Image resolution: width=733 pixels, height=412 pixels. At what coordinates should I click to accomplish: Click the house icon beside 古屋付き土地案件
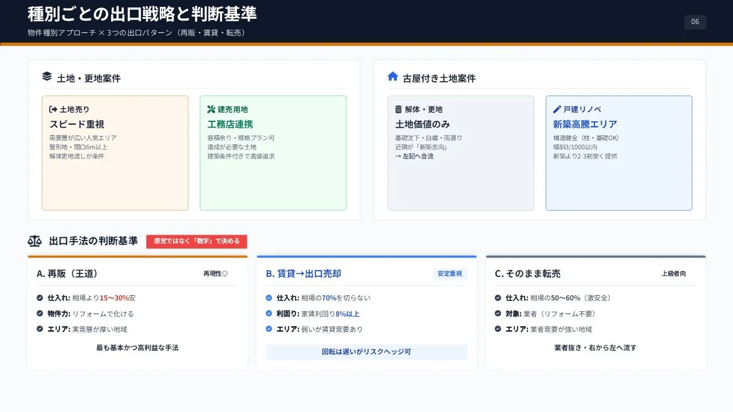pos(393,77)
